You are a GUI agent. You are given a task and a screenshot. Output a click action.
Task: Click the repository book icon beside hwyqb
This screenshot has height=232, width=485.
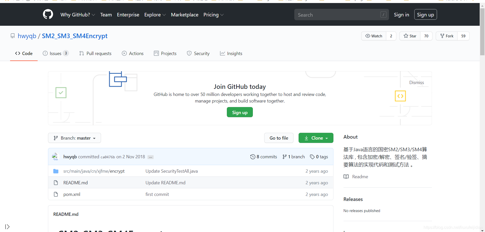[x=13, y=36]
